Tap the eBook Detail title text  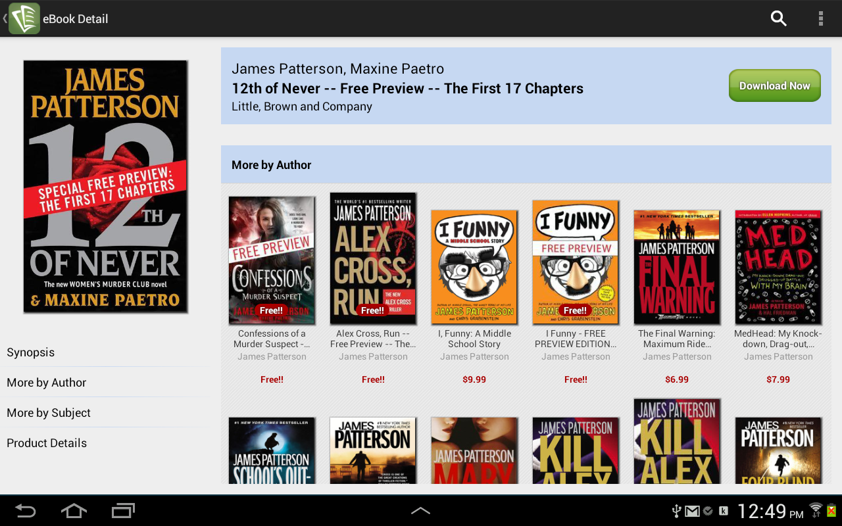coord(76,19)
